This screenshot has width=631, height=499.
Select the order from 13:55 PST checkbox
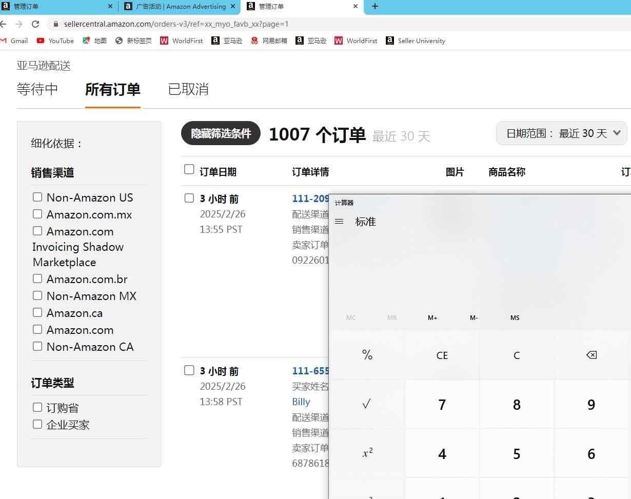point(189,198)
